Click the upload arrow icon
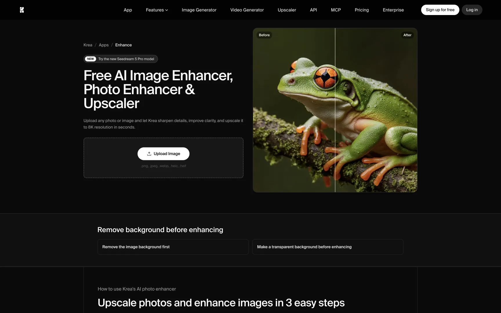Screen dimensions: 501x313 [149, 154]
